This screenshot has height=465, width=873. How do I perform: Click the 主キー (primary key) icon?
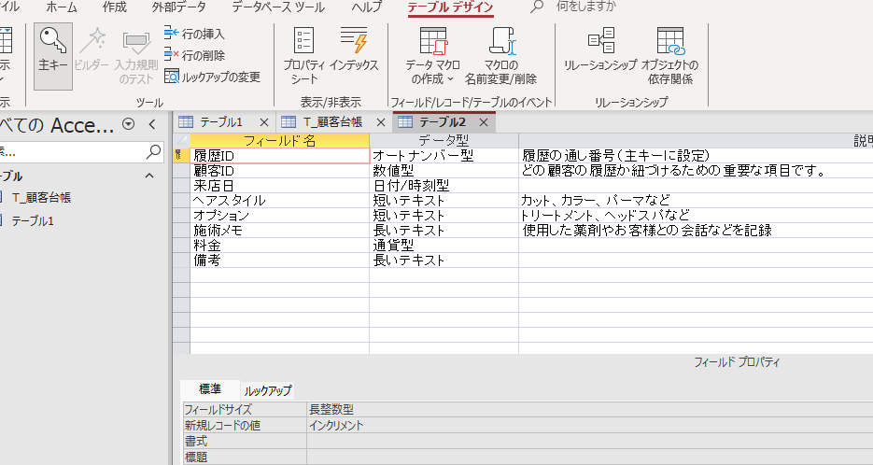pyautogui.click(x=52, y=54)
